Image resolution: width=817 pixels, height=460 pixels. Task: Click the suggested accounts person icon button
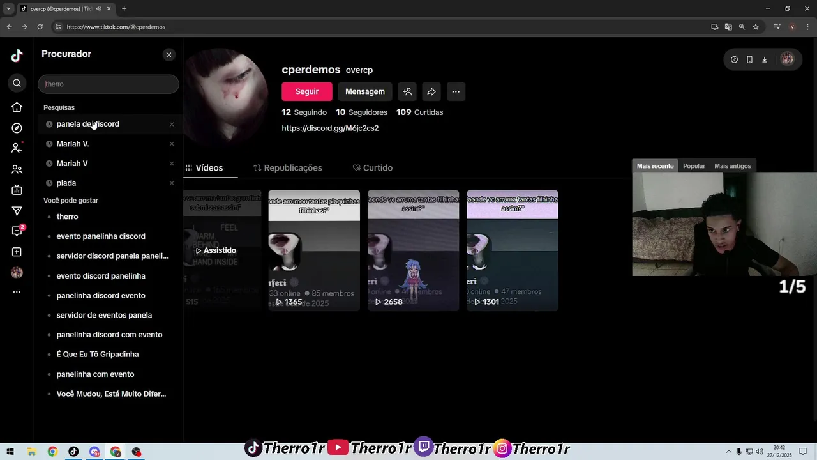point(407,91)
